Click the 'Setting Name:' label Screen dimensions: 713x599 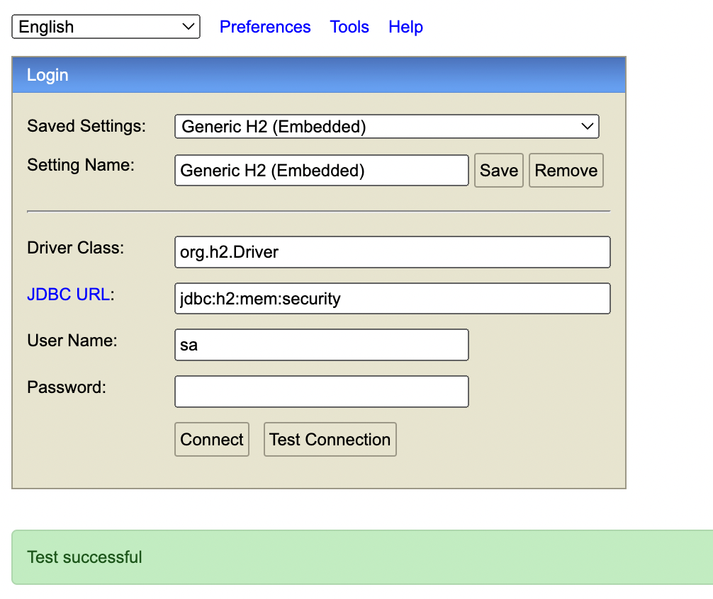pos(81,165)
